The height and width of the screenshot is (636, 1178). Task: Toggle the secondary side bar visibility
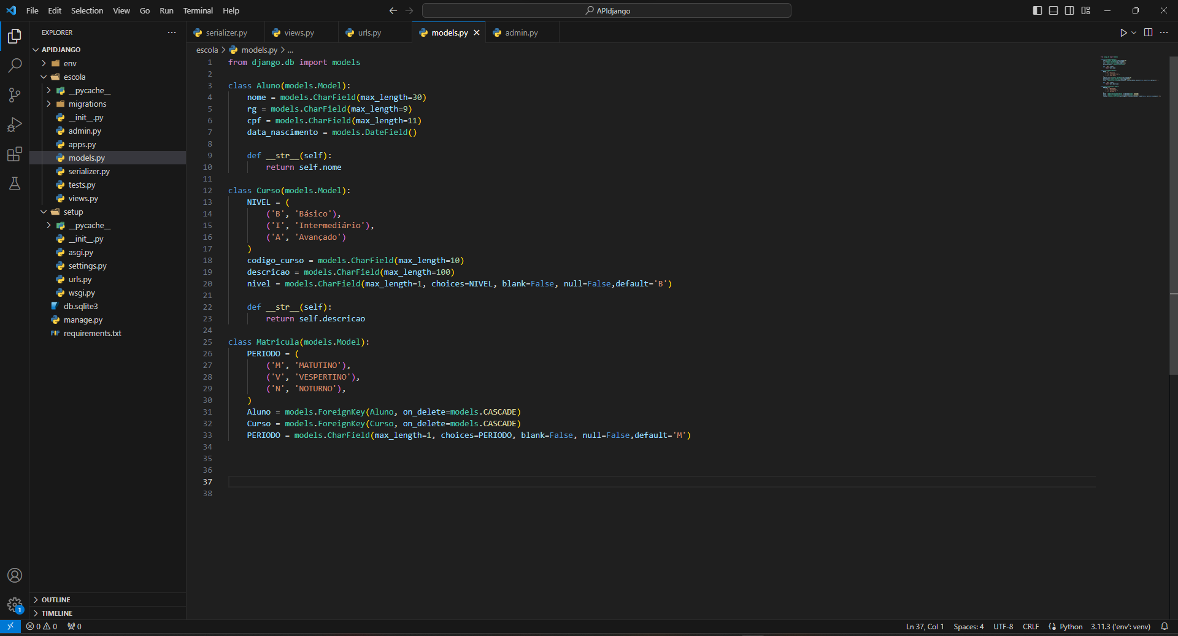click(x=1069, y=10)
